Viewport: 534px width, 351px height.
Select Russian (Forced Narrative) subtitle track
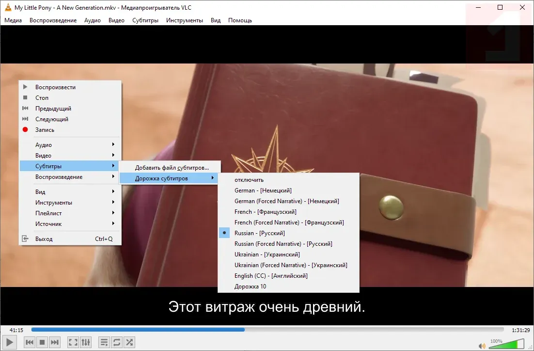288,244
